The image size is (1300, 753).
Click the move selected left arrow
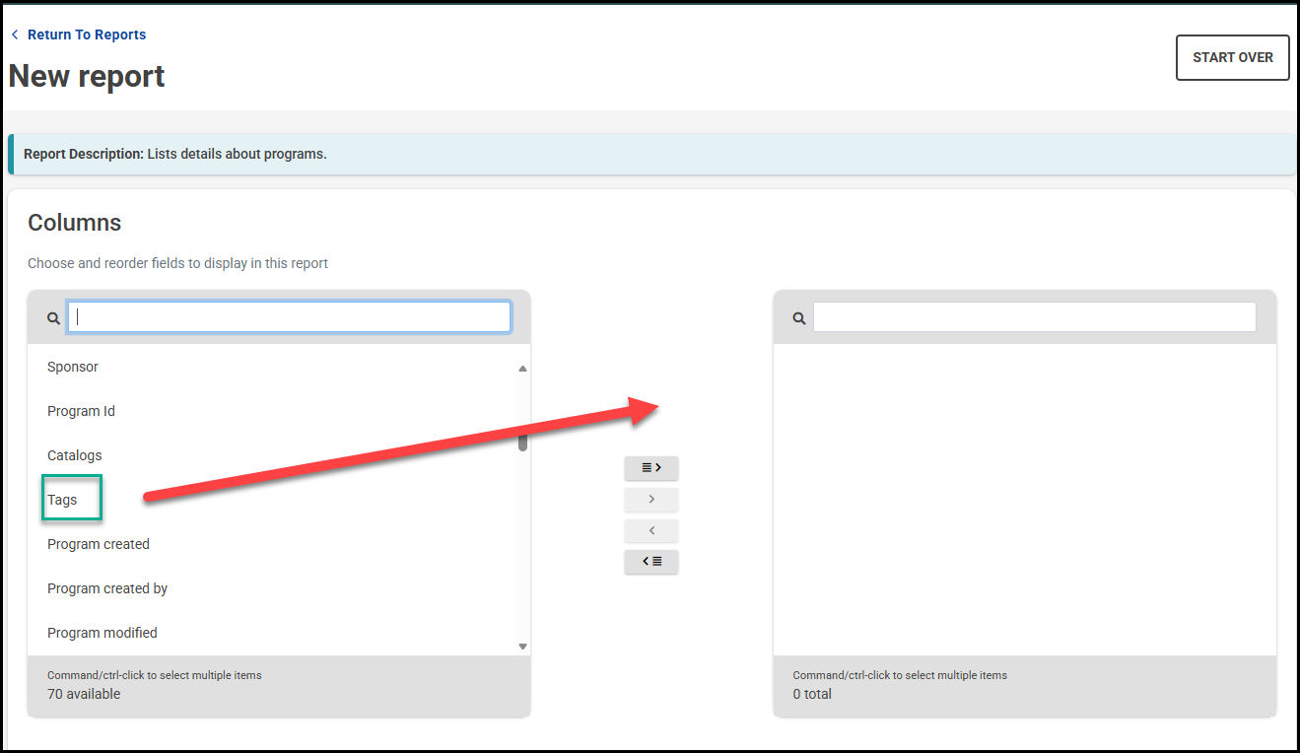click(x=650, y=531)
